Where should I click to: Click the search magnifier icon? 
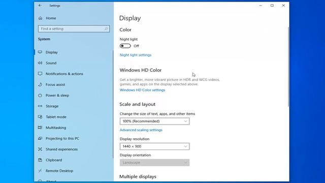(x=106, y=29)
